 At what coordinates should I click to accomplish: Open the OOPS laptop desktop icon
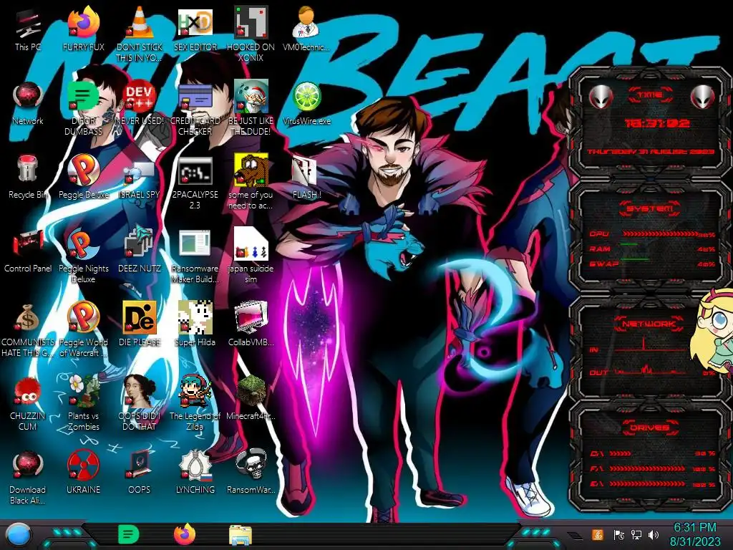tap(140, 473)
